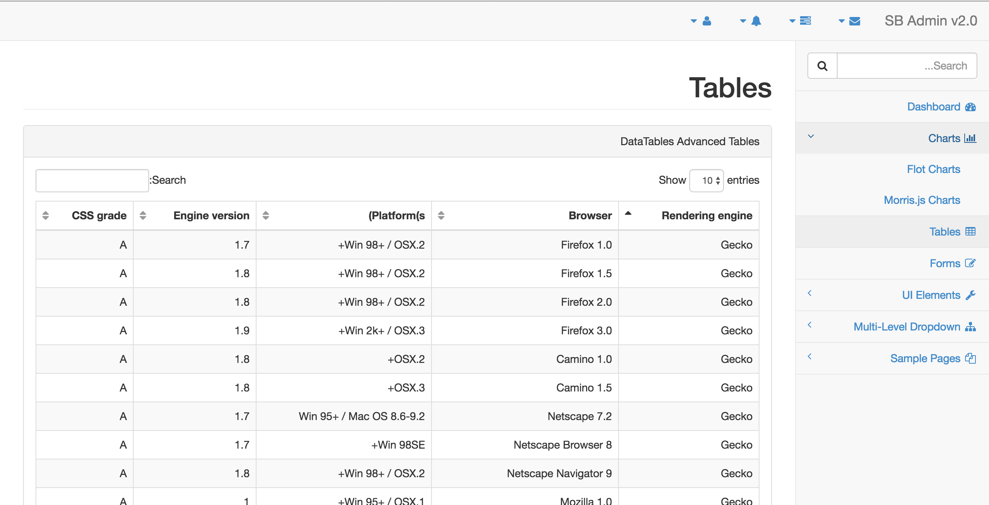
Task: Open the Forms sidebar item
Action: [x=945, y=263]
